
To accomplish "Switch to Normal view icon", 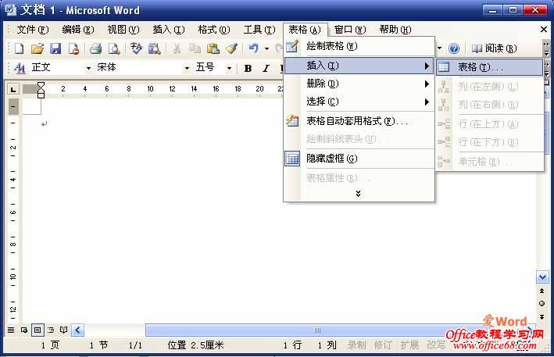I will click(11, 330).
